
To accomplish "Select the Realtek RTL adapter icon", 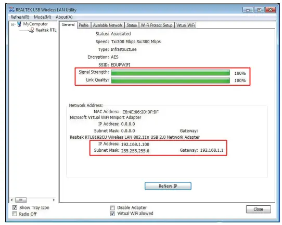I will 31,30.
